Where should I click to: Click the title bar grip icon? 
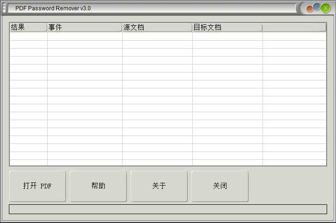(4, 8)
